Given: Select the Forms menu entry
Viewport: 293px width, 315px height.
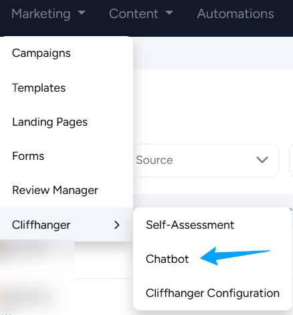Looking at the screenshot, I should tap(66, 156).
